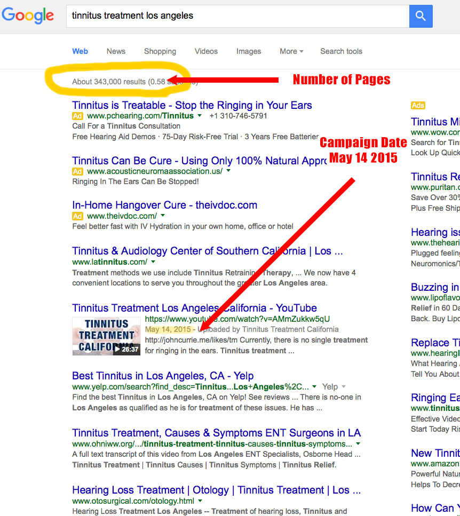Open 'In-Home Hangover Cure' ad link

click(x=164, y=205)
